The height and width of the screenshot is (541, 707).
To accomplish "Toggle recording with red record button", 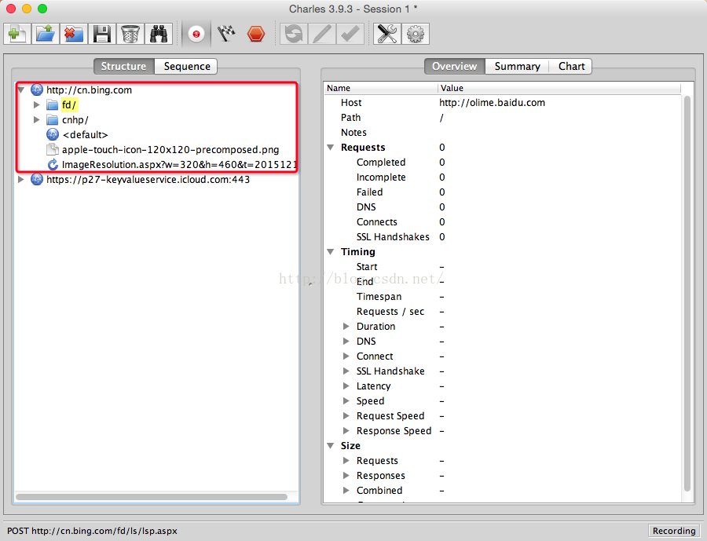I will 196,34.
